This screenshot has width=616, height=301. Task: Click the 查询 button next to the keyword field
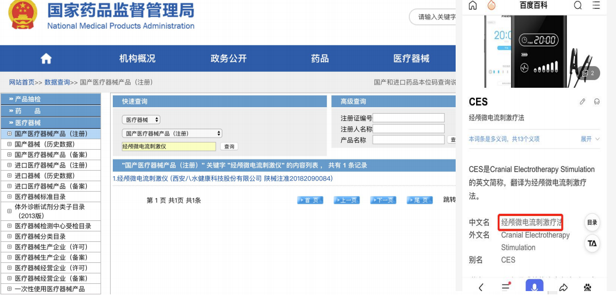[x=229, y=146]
